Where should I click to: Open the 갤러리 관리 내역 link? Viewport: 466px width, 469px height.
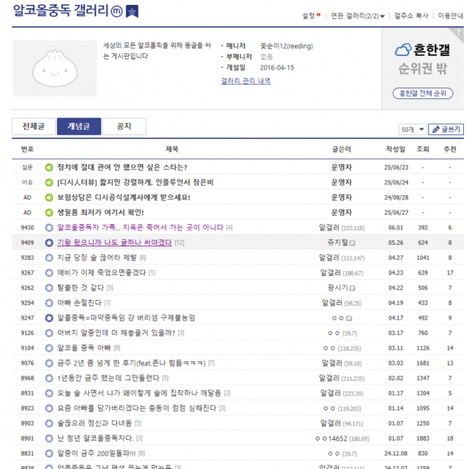pos(245,81)
